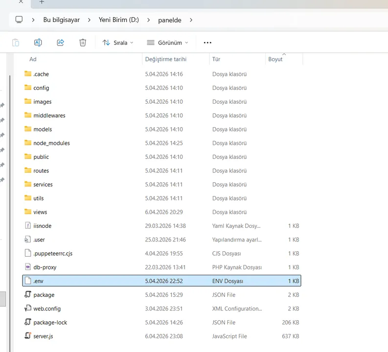The height and width of the screenshot is (352, 388).
Task: Click the web.config XML file icon
Action: (28, 308)
